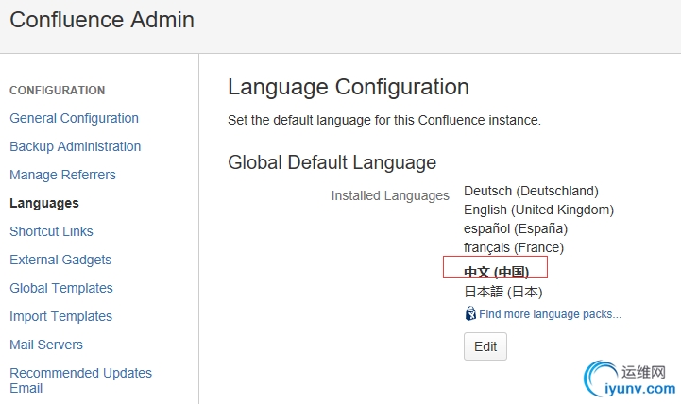
Task: Open Mail Servers configuration
Action: (46, 345)
